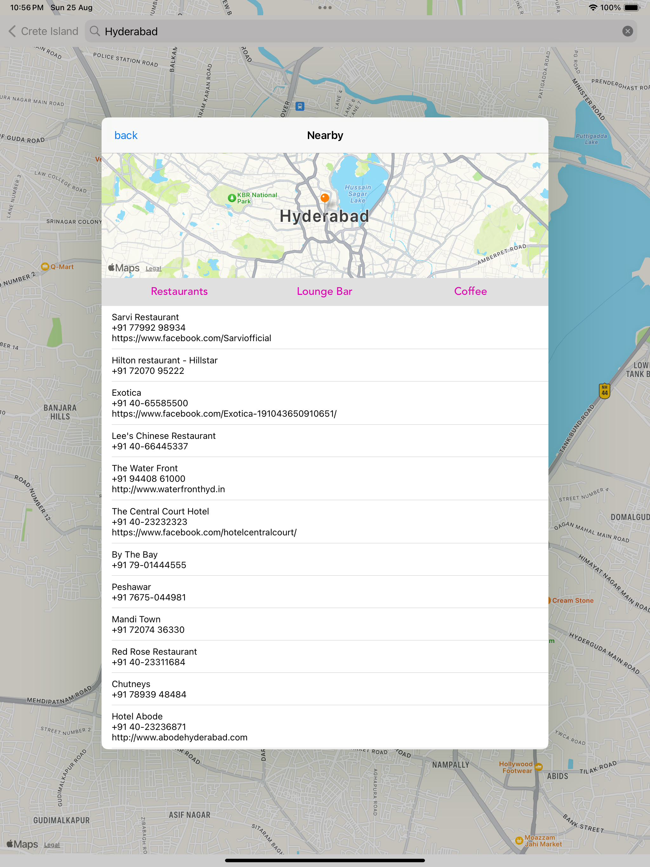This screenshot has height=867, width=650.
Task: Go back from the Nearby panel
Action: [x=126, y=135]
